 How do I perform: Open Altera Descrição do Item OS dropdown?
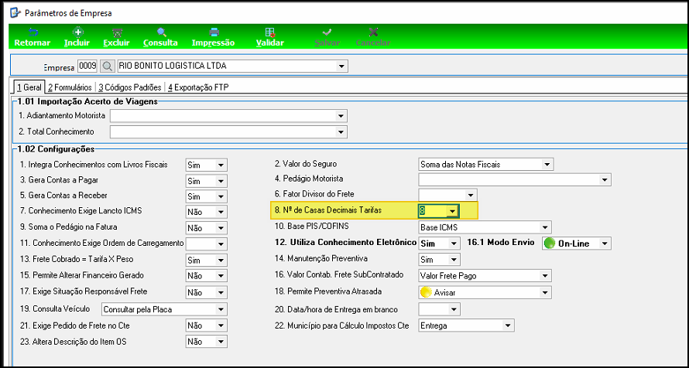221,341
